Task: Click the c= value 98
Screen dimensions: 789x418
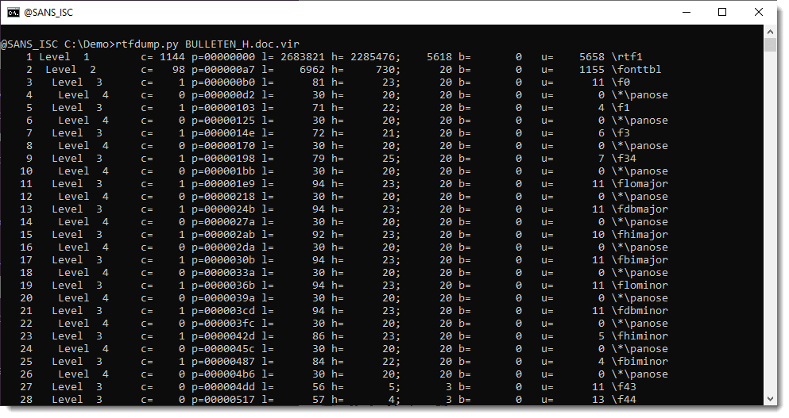Action: point(179,69)
